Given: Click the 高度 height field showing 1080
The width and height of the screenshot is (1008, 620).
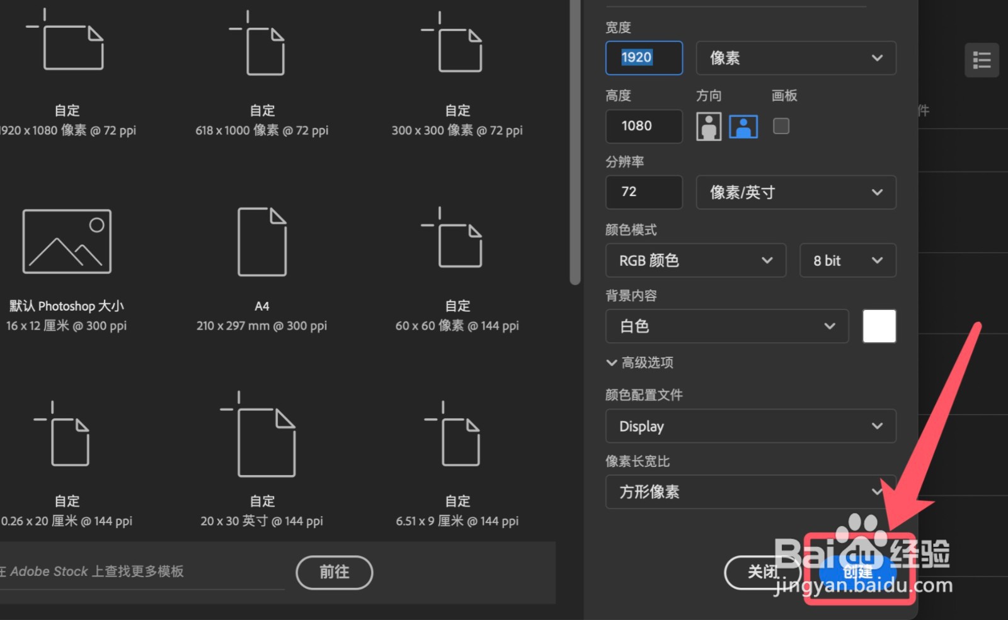Looking at the screenshot, I should pos(644,126).
